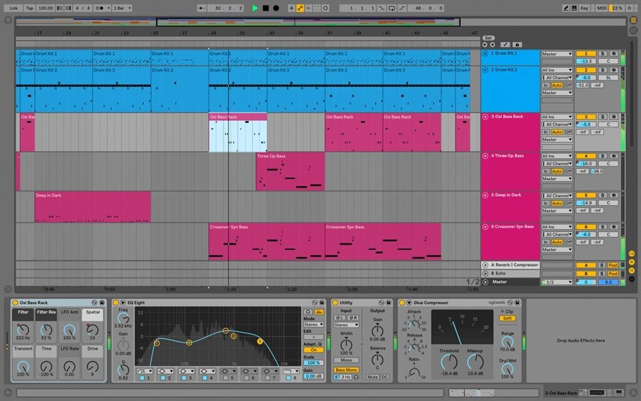Viewport: 641px width, 401px height.
Task: Switch to MIDI mapping mode
Action: (x=602, y=8)
